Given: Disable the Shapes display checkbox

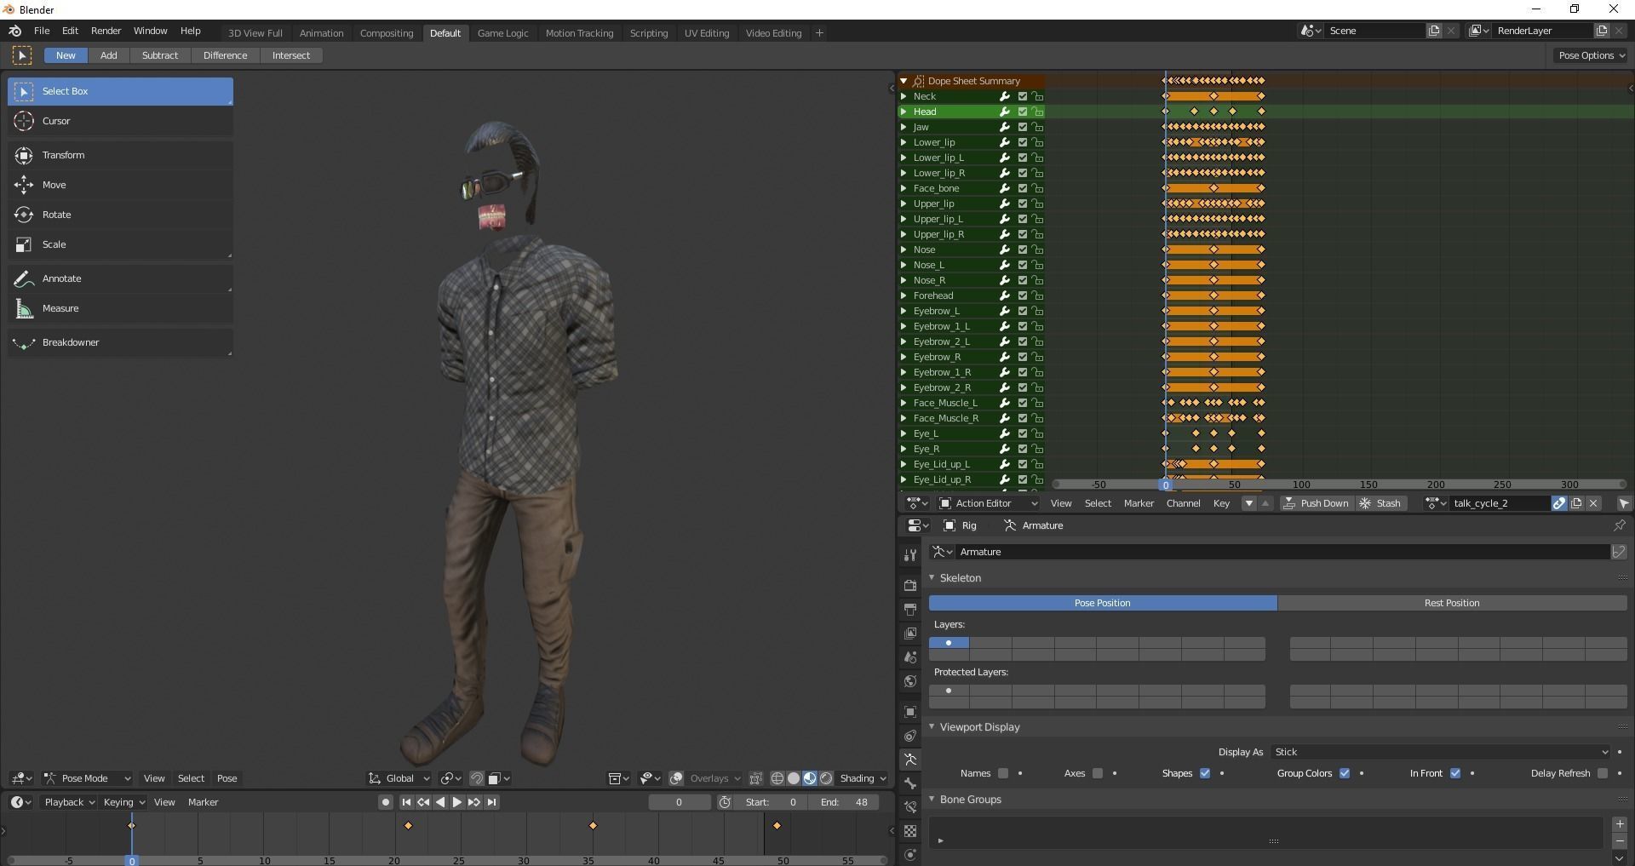Looking at the screenshot, I should point(1205,773).
